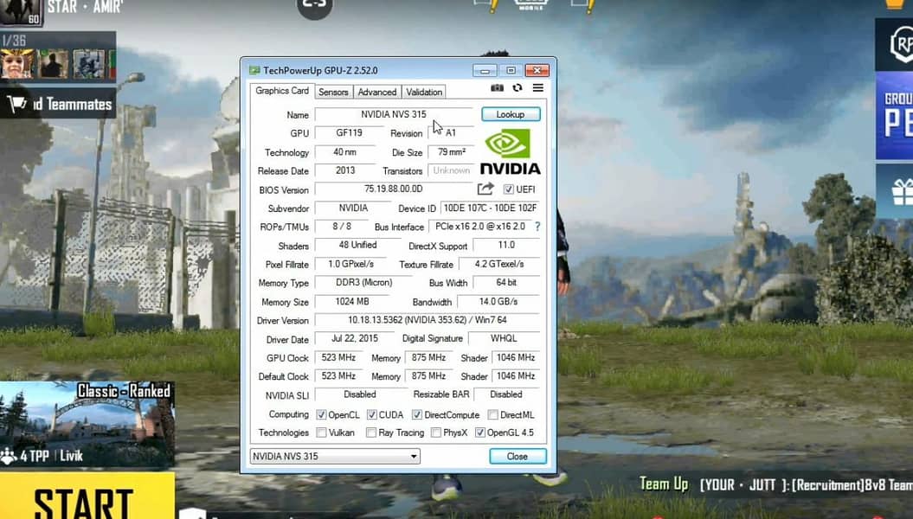Click the Lookup button
This screenshot has height=519, width=913.
(511, 114)
